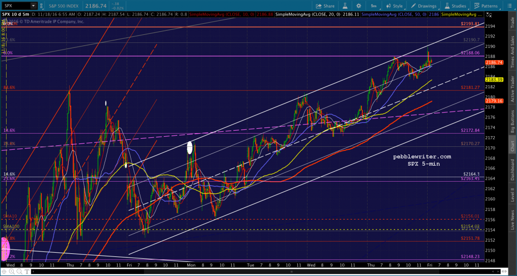Viewport: 517px width, 276px height.
Task: Open the Times And Sales side tab
Action: pos(513,51)
